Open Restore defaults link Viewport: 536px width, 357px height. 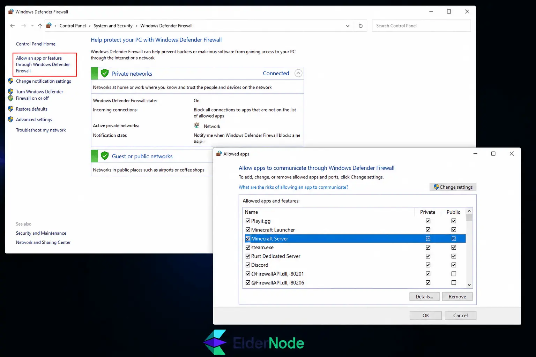pos(31,109)
